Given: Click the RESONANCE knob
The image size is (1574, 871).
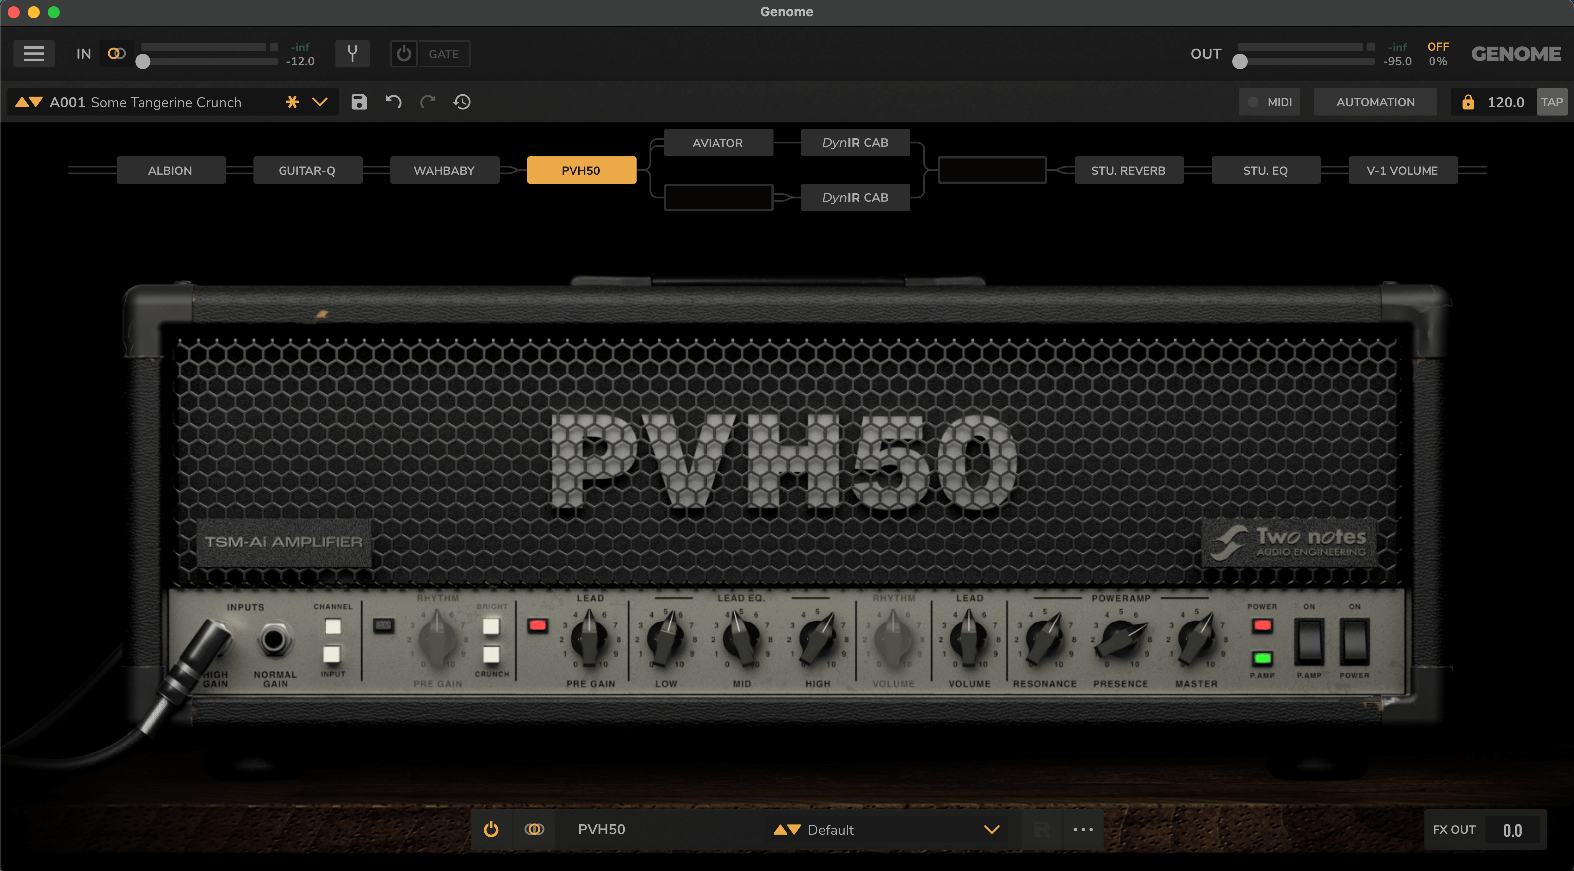Looking at the screenshot, I should (1045, 639).
